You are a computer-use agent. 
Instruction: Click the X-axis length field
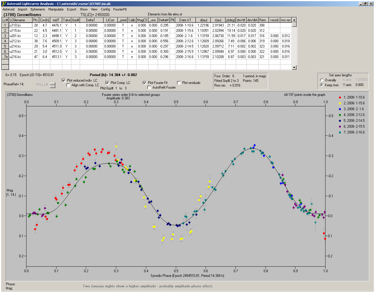(x=361, y=80)
